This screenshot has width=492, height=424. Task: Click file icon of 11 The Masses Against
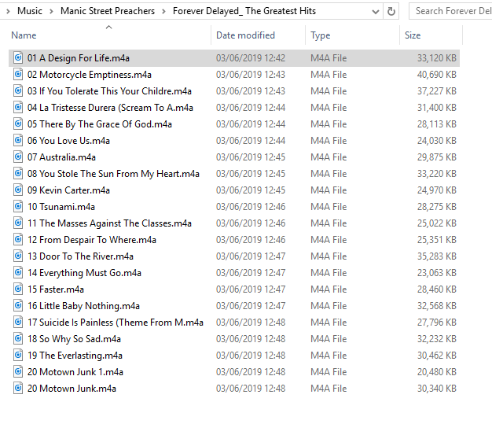click(18, 223)
